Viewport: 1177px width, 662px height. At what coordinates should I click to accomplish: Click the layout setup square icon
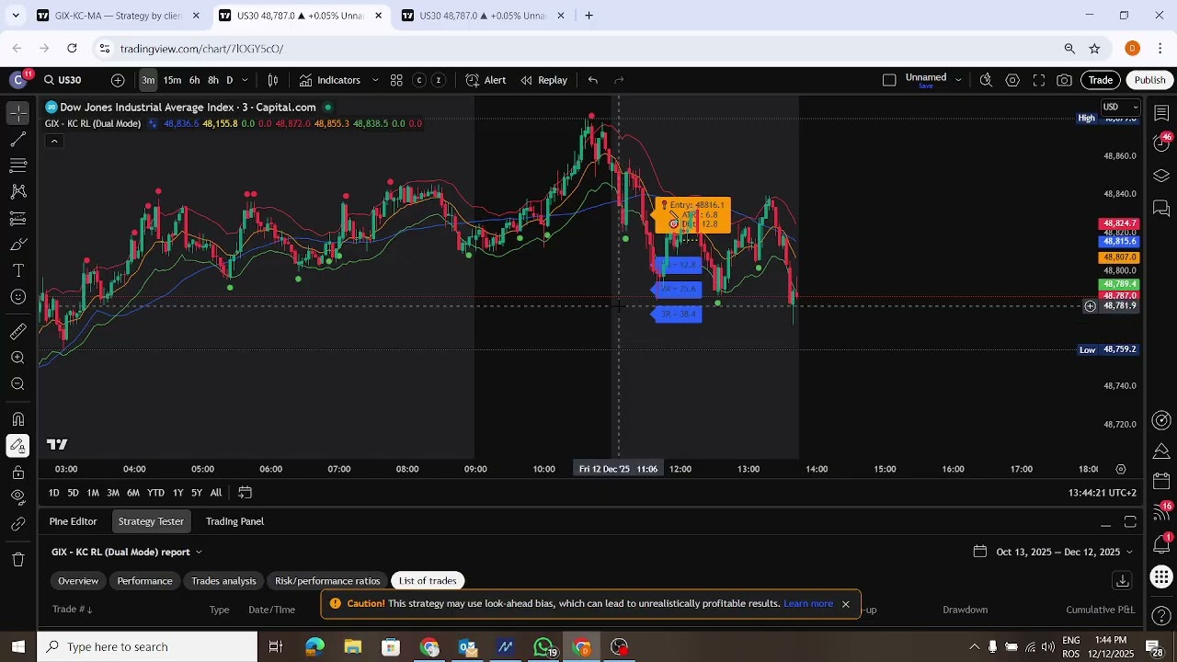[889, 80]
